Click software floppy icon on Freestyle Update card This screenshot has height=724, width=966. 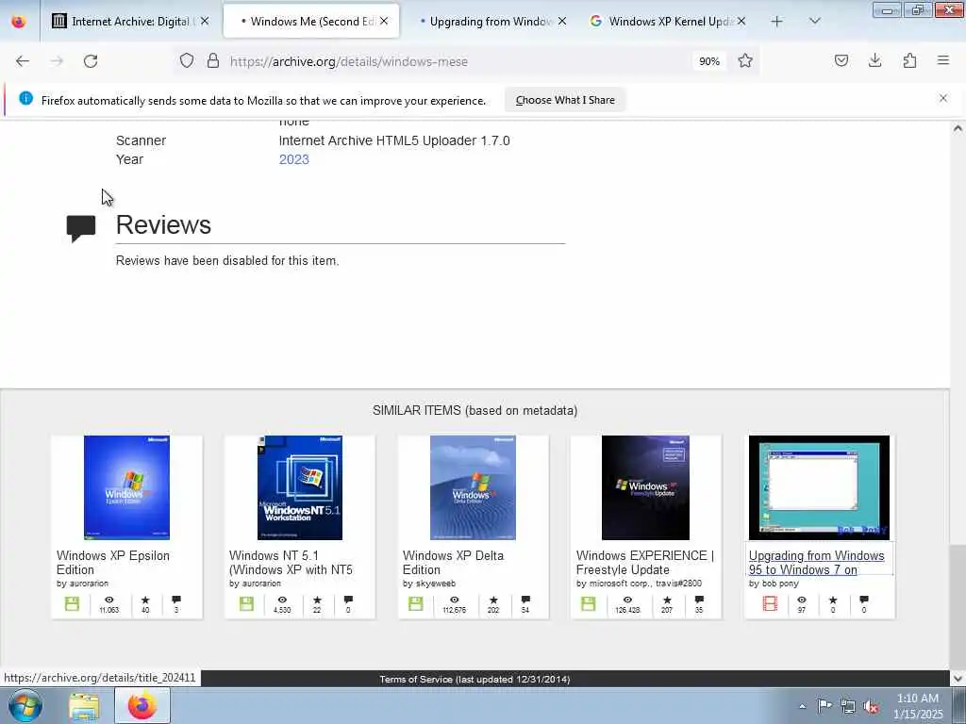coord(589,604)
